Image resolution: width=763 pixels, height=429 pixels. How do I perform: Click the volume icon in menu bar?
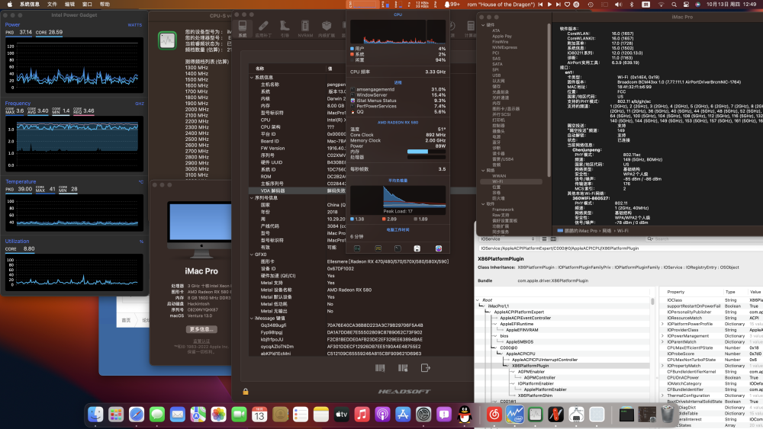click(619, 5)
